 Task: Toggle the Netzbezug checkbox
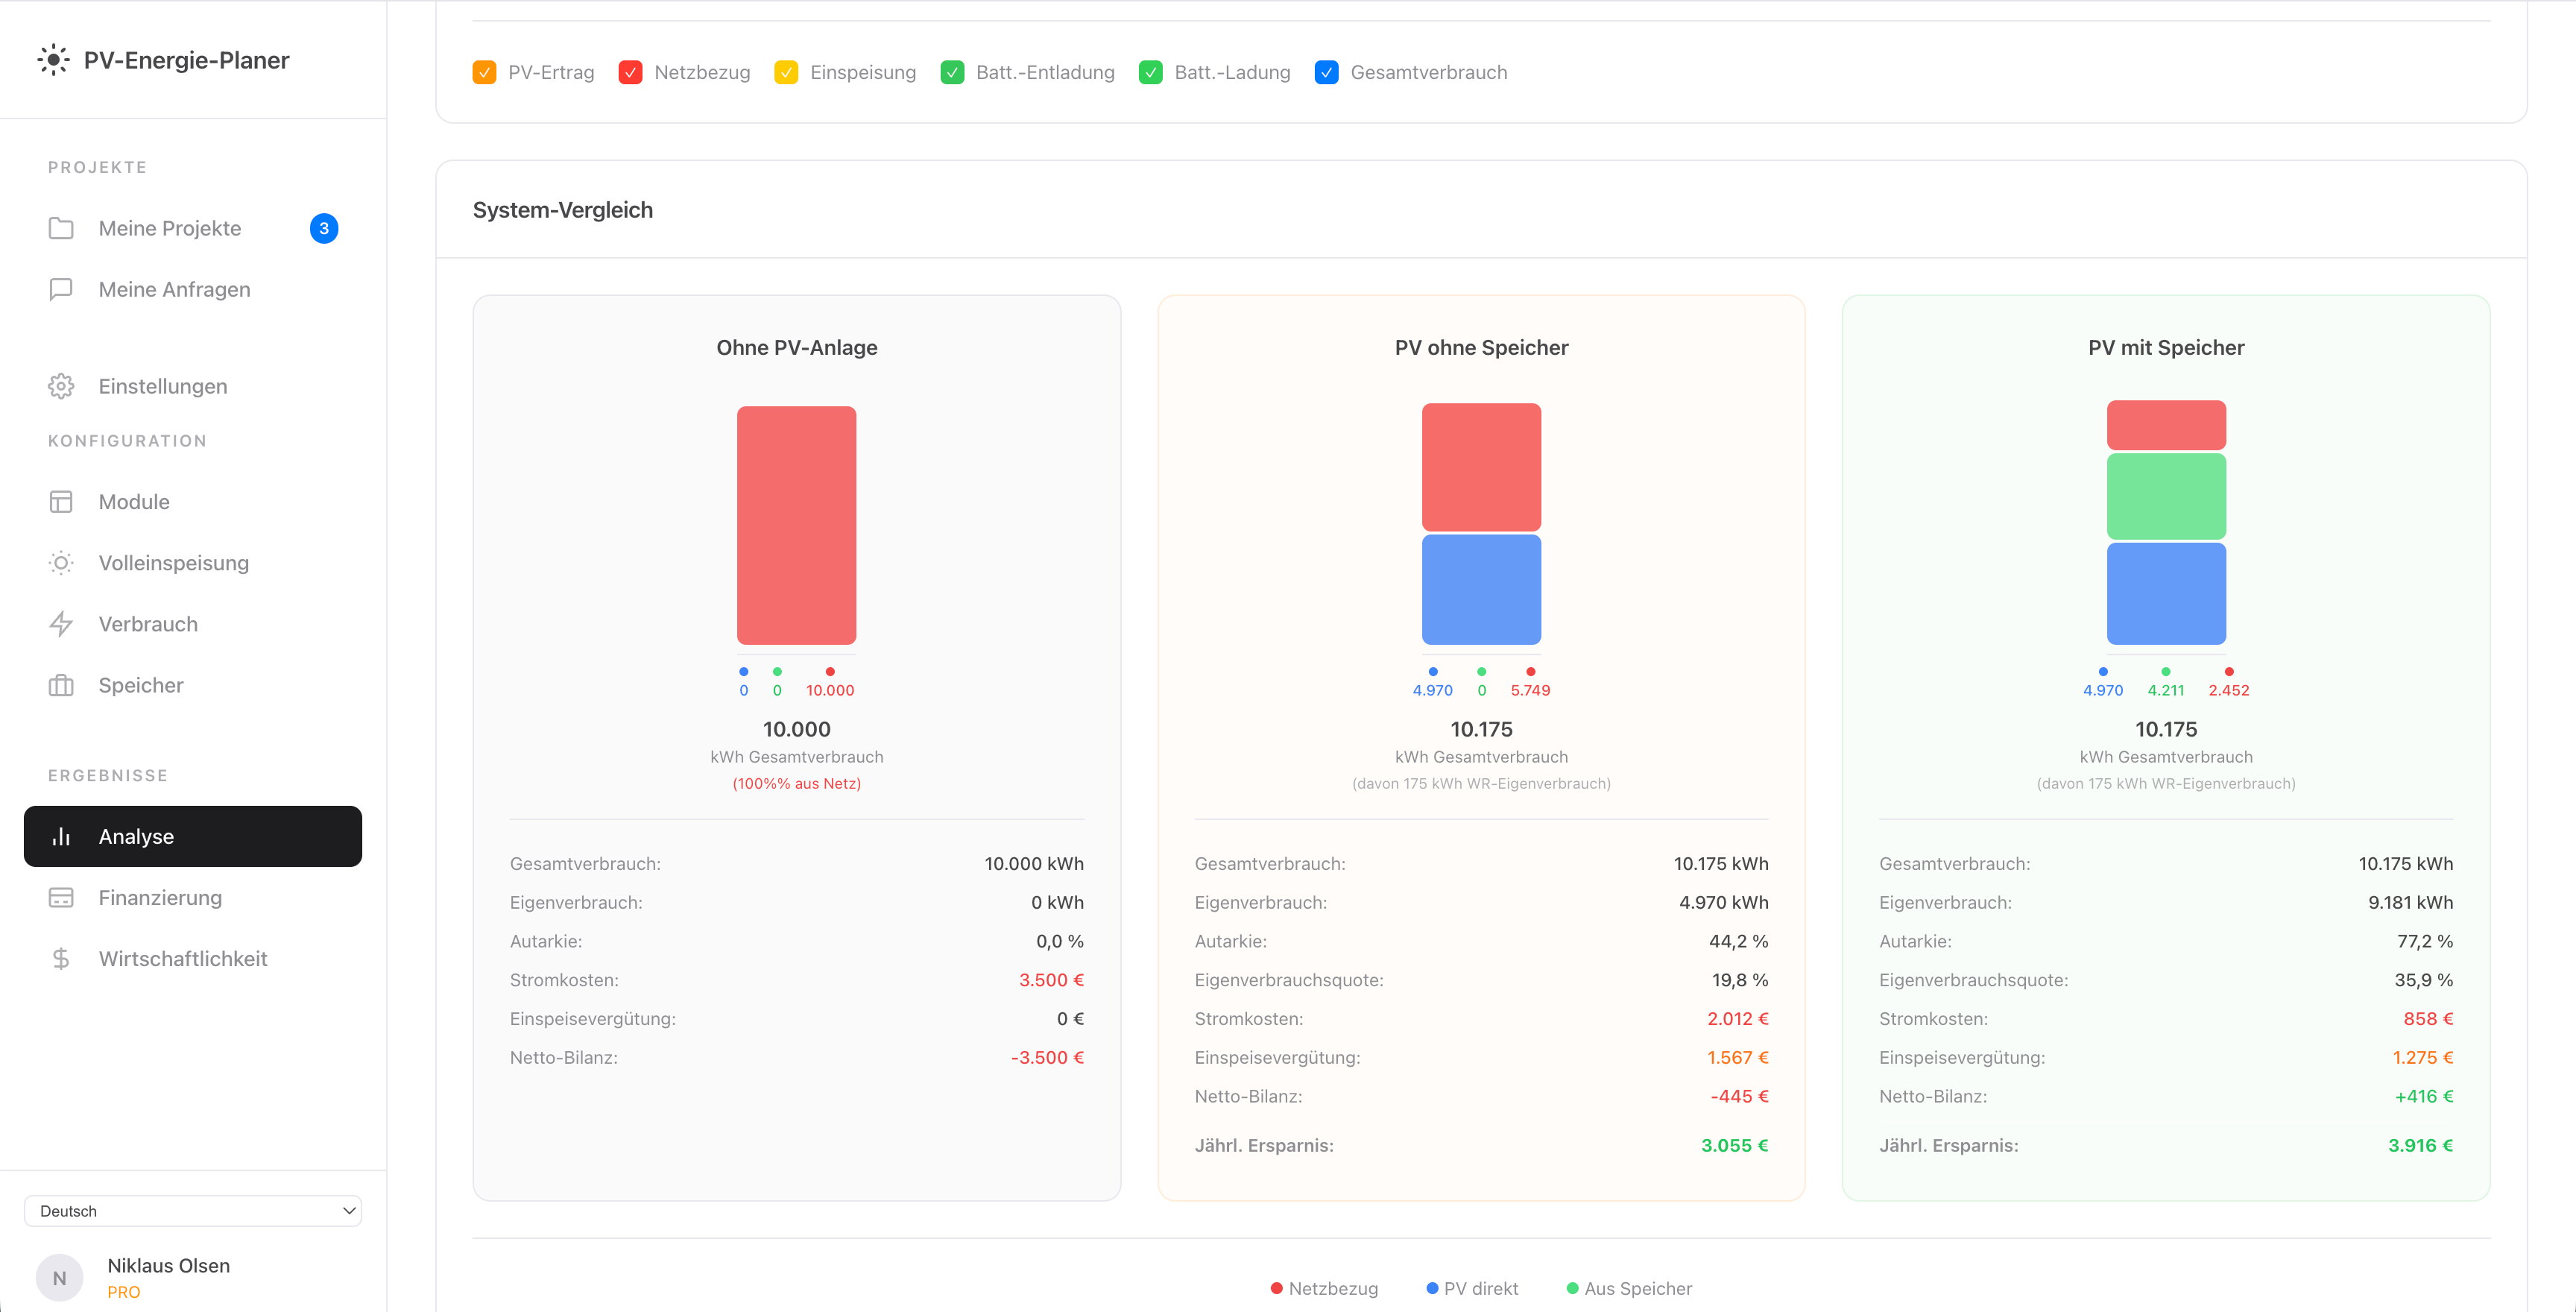pyautogui.click(x=630, y=72)
